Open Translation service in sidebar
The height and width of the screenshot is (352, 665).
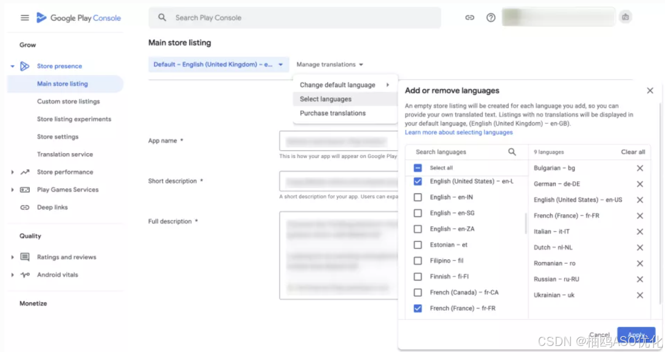65,154
